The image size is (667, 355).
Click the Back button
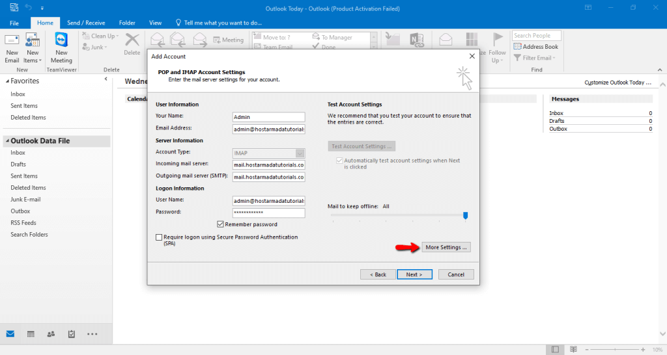coord(378,274)
